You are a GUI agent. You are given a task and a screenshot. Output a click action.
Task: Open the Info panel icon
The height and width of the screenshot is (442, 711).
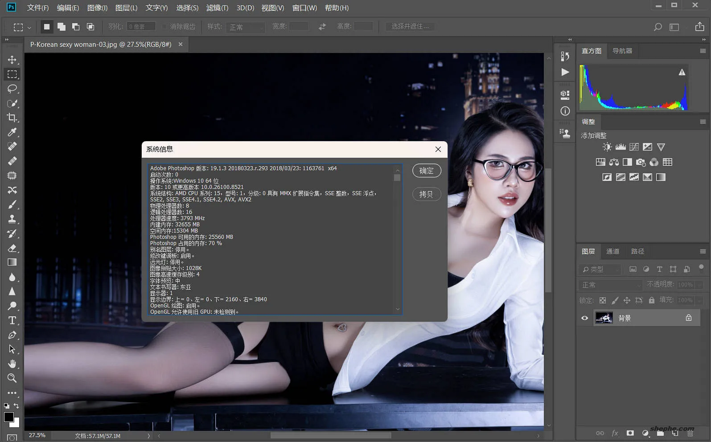565,111
